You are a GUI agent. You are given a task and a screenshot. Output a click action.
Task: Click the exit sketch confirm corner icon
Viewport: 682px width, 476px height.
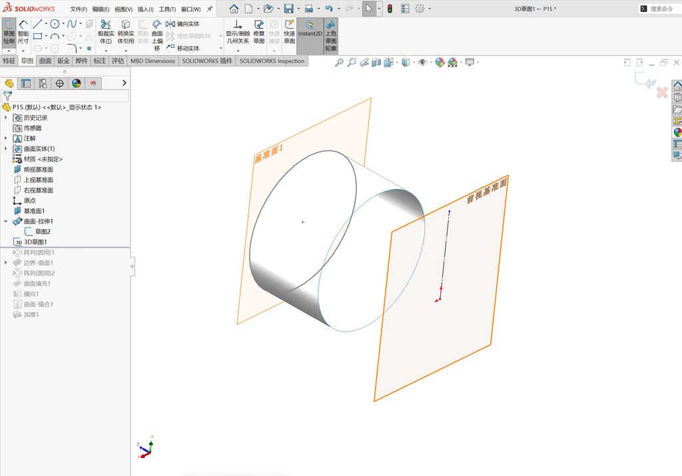645,80
